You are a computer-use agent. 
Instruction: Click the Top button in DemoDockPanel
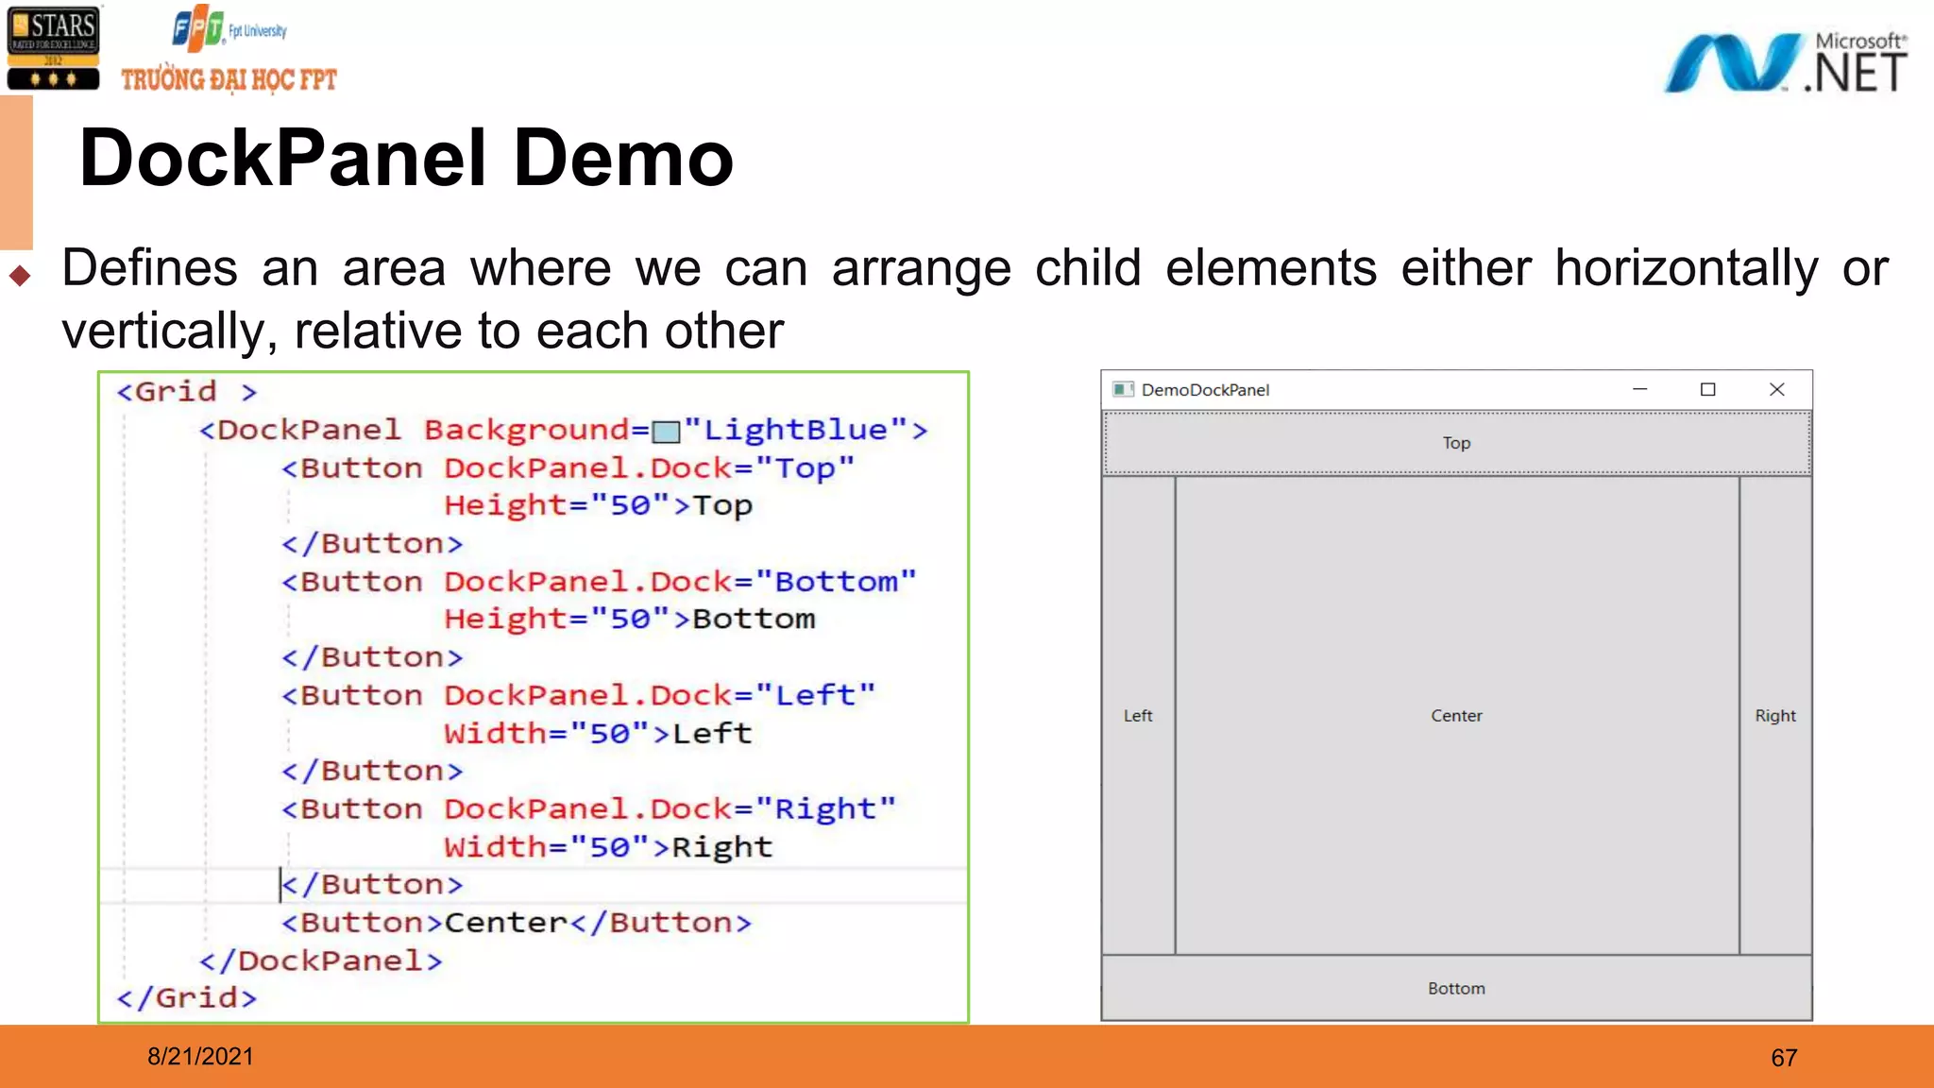[x=1456, y=443]
